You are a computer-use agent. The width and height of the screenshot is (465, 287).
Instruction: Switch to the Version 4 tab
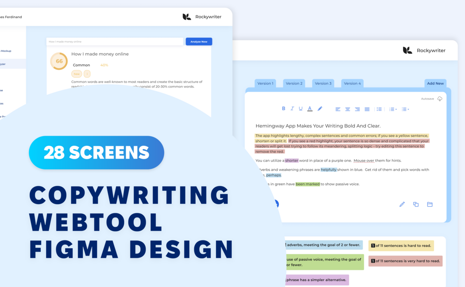pos(352,83)
